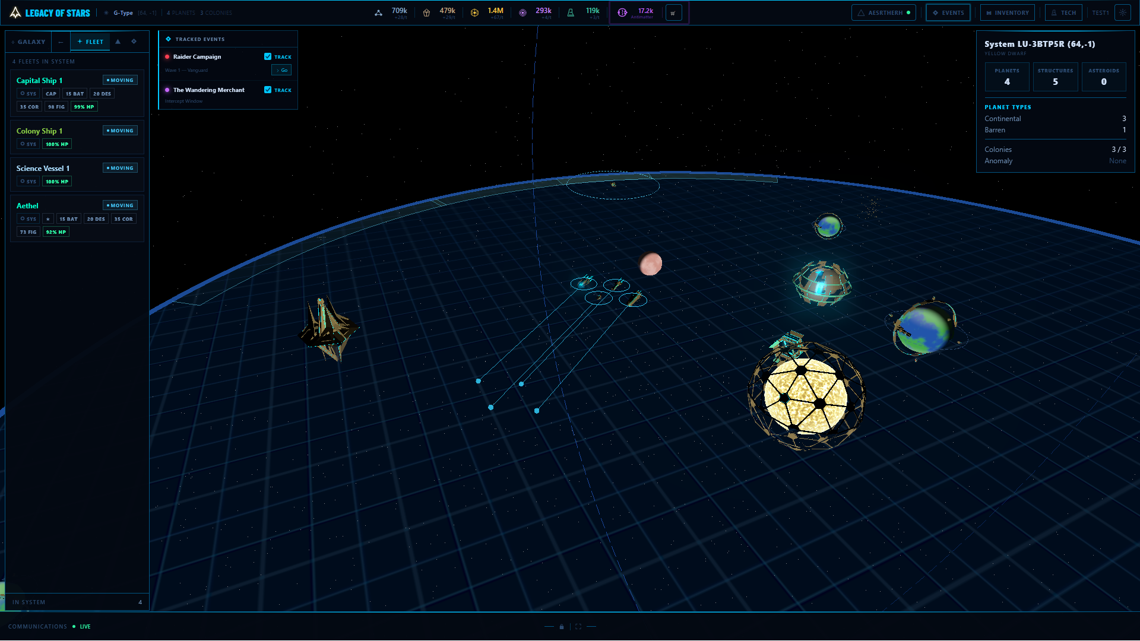Select the Colony Ship 1 fleet name
Viewport: 1140px width, 641px height.
39,131
